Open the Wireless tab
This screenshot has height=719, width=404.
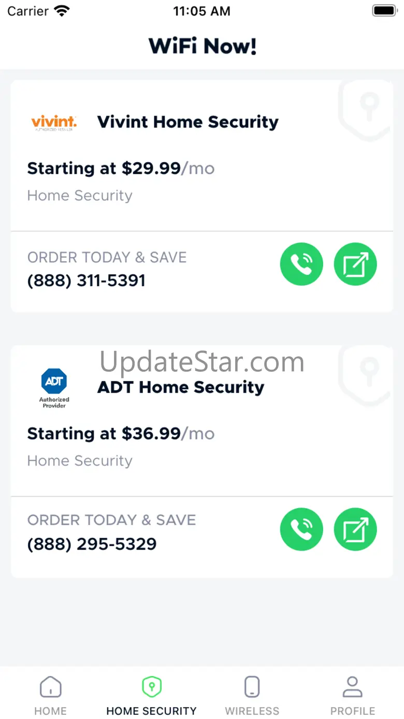pyautogui.click(x=252, y=696)
